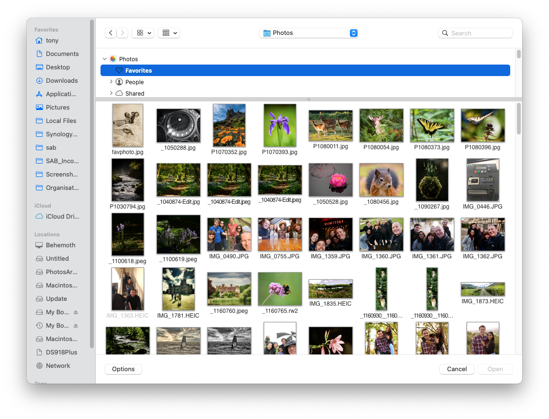Click the P1030794.jpg file name
Screen dimensions: 549x419
tap(127, 207)
